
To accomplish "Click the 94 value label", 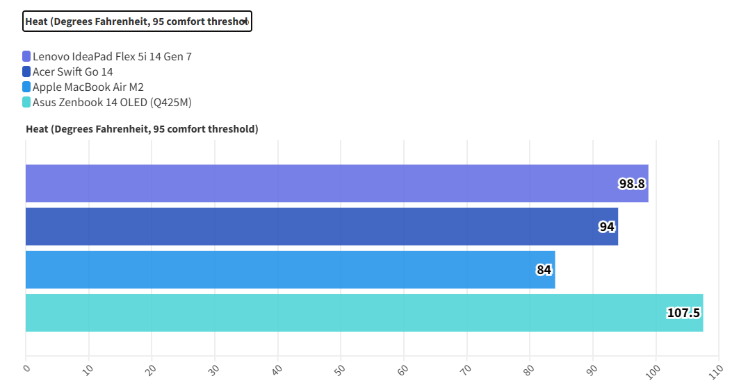I will (607, 227).
